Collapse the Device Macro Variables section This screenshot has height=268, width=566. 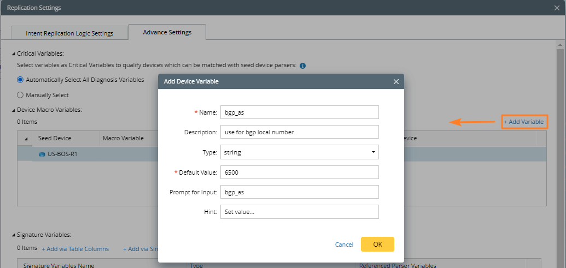click(x=14, y=110)
